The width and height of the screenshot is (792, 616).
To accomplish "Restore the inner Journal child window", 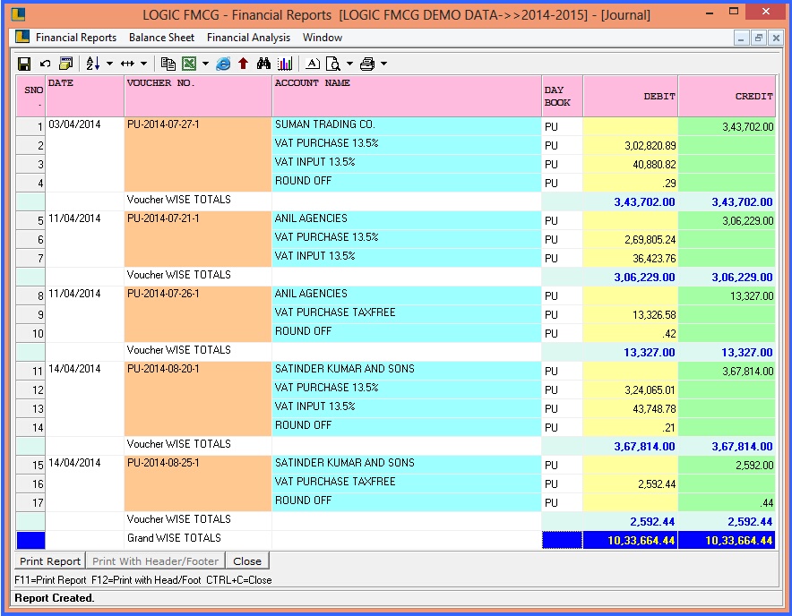I will 758,38.
